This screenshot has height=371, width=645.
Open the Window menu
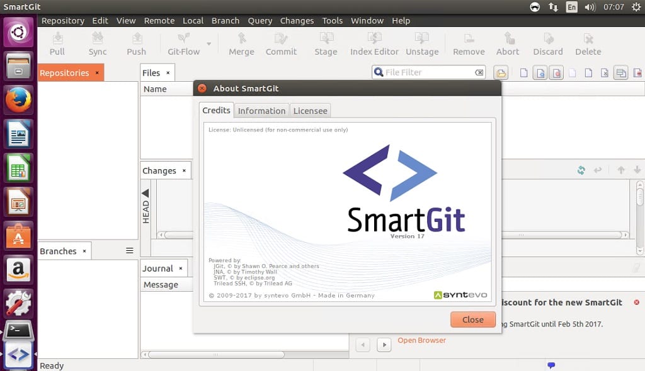tap(367, 21)
